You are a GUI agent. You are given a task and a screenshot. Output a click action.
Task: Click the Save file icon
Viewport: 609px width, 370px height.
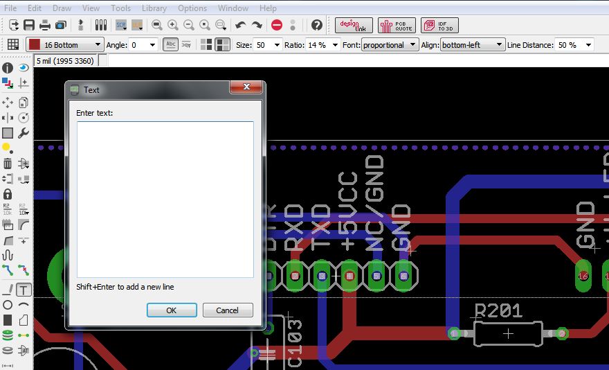point(29,25)
